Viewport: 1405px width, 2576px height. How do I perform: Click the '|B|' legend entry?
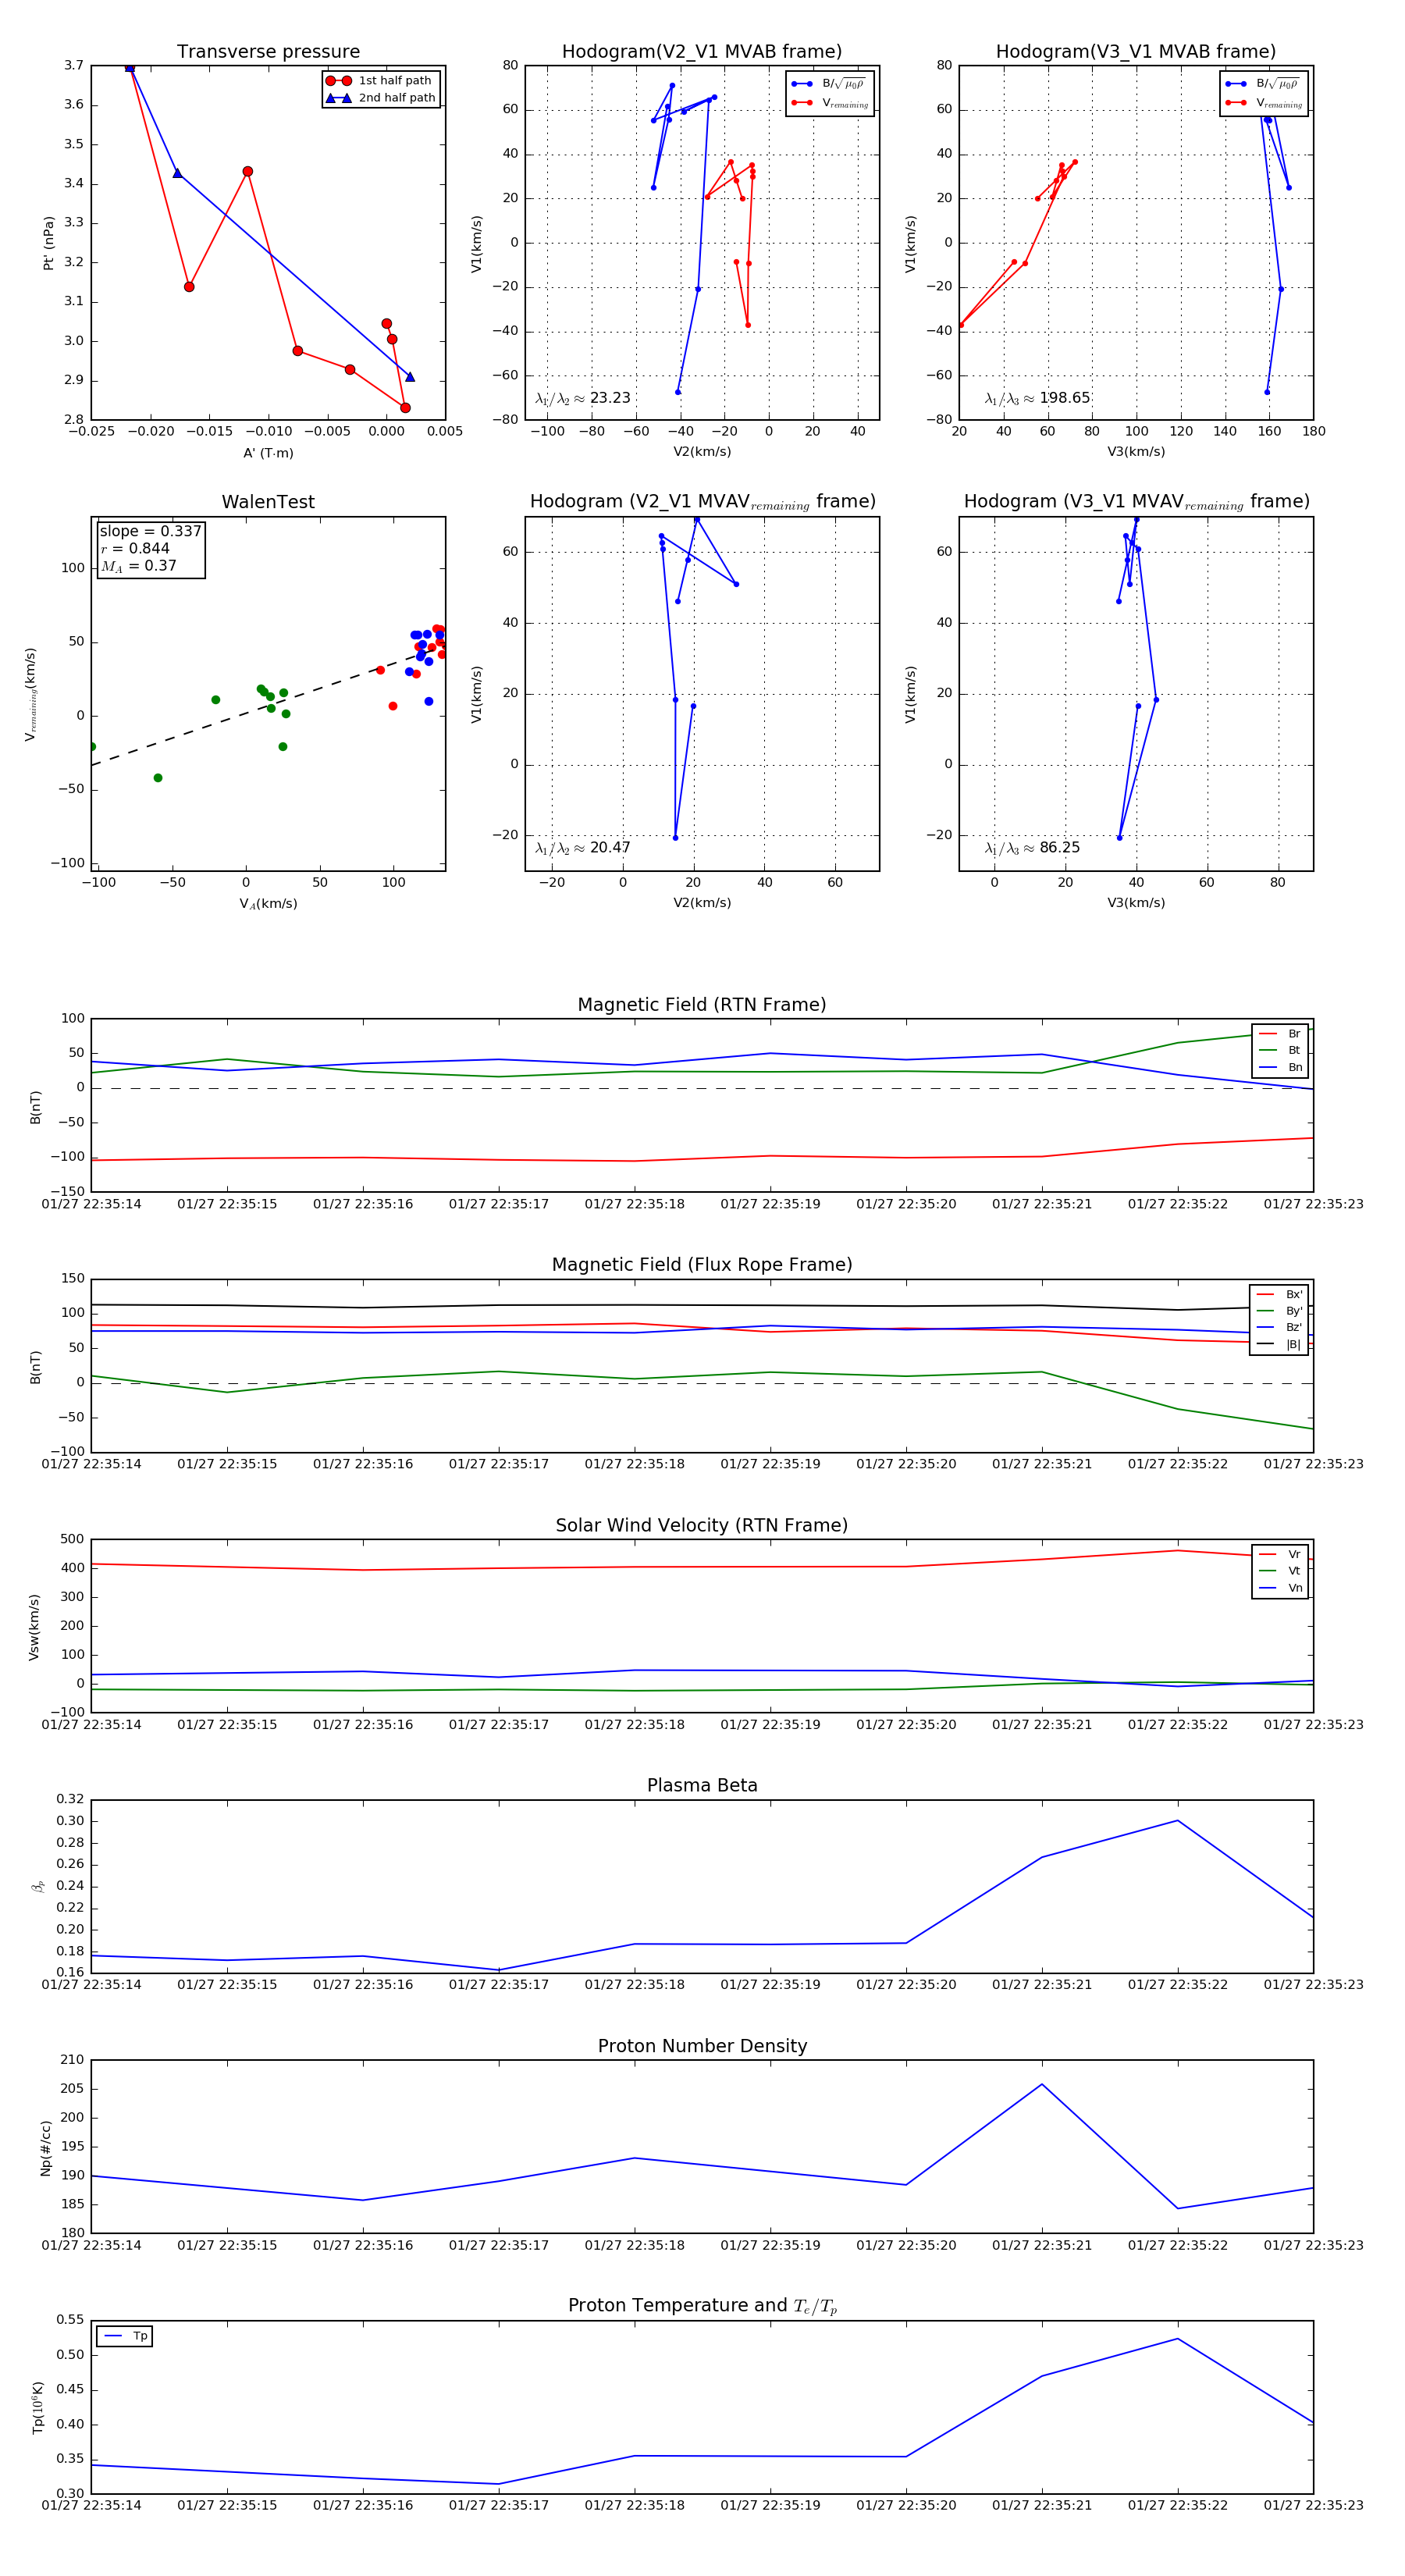(x=1279, y=1344)
